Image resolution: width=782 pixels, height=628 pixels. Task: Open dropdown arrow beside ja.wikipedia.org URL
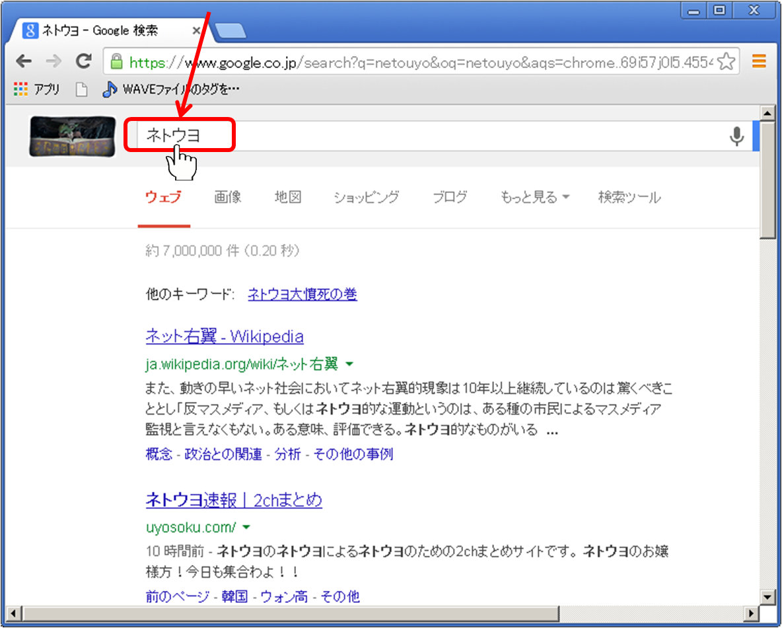(x=350, y=364)
